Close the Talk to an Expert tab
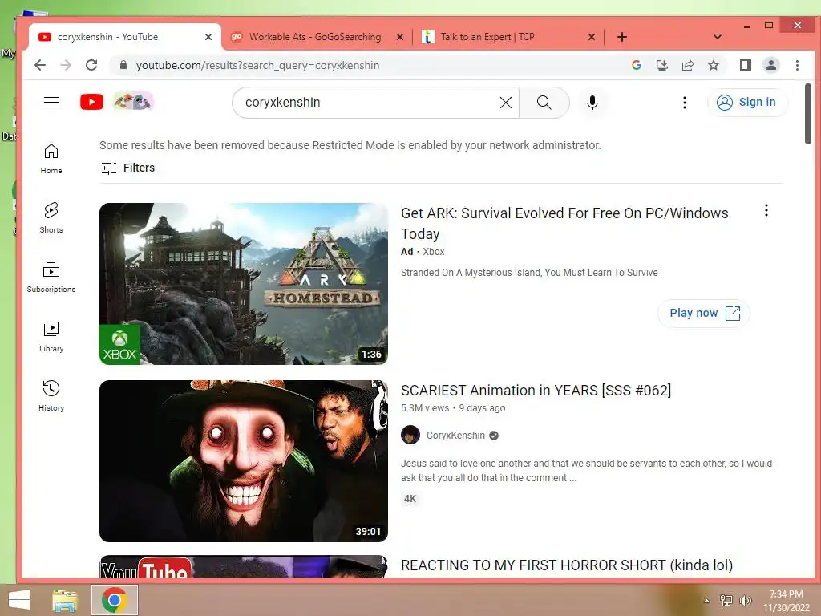Image resolution: width=821 pixels, height=616 pixels. tap(591, 37)
